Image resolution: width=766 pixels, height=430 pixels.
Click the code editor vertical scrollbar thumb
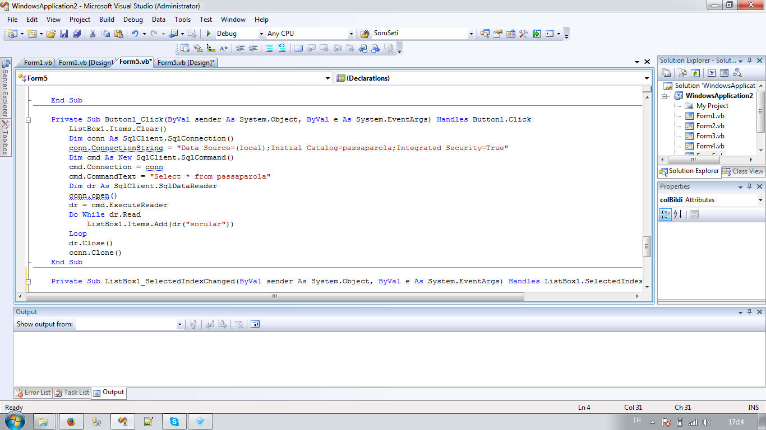click(x=647, y=246)
